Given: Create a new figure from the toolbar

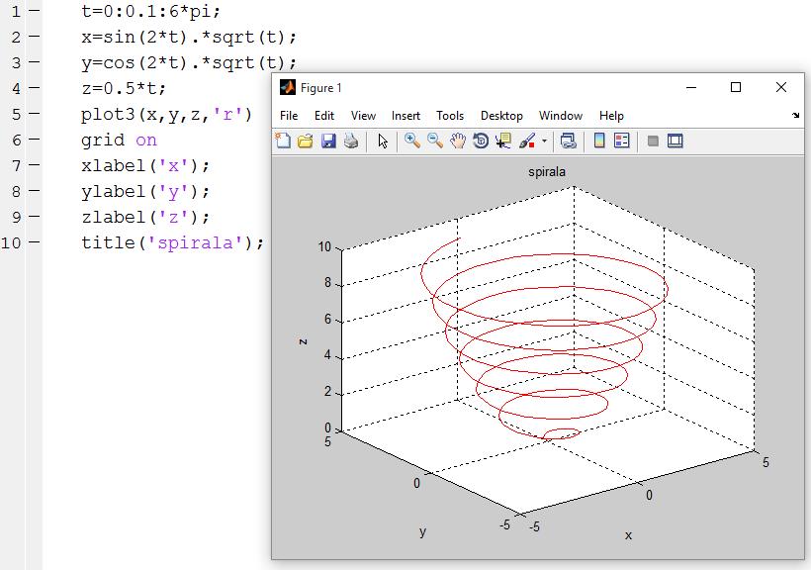Looking at the screenshot, I should tap(283, 141).
